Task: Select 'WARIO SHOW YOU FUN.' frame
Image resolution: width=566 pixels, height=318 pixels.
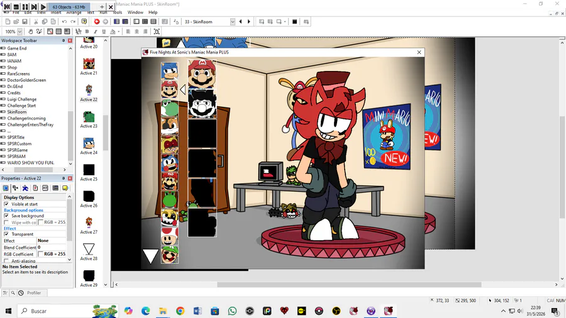Action: (x=30, y=163)
